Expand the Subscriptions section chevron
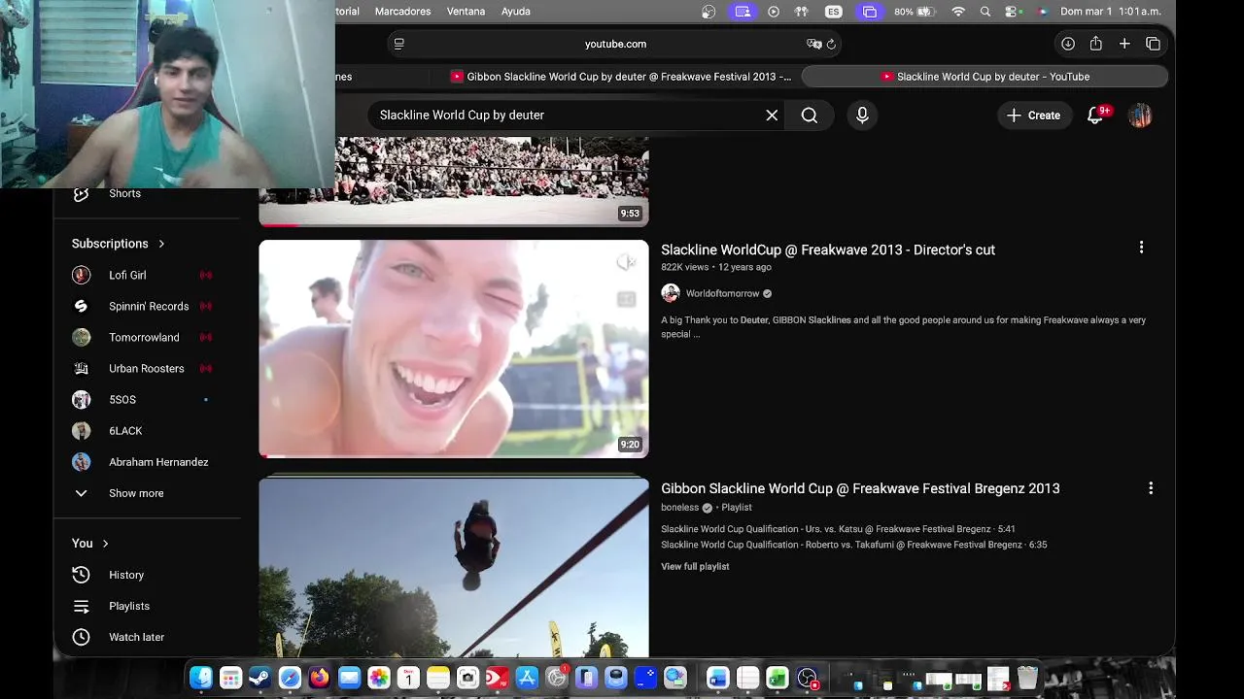The width and height of the screenshot is (1244, 699). pos(161,244)
